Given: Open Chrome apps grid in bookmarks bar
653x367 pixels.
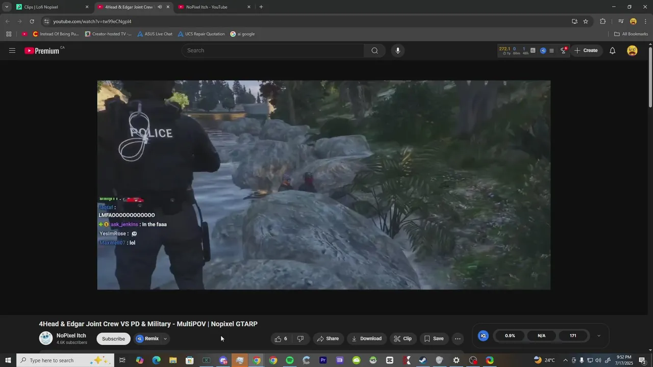Looking at the screenshot, I should point(9,34).
